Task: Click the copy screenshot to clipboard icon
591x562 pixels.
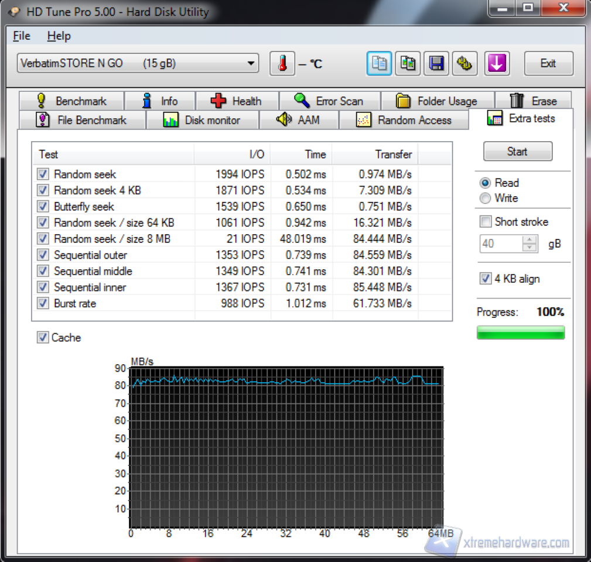Action: [408, 64]
